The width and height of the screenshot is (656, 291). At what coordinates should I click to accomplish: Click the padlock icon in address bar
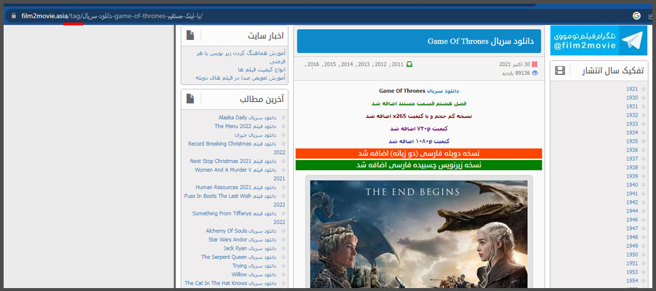point(14,16)
